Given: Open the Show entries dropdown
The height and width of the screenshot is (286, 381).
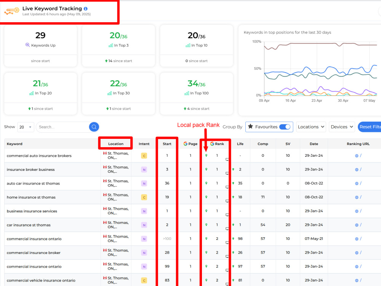Looking at the screenshot, I should coord(26,127).
